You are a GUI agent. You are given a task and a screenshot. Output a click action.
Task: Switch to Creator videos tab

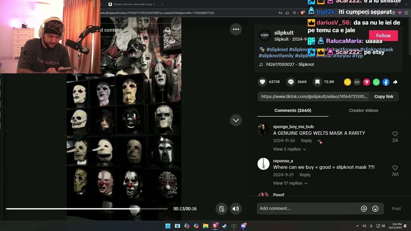[363, 110]
